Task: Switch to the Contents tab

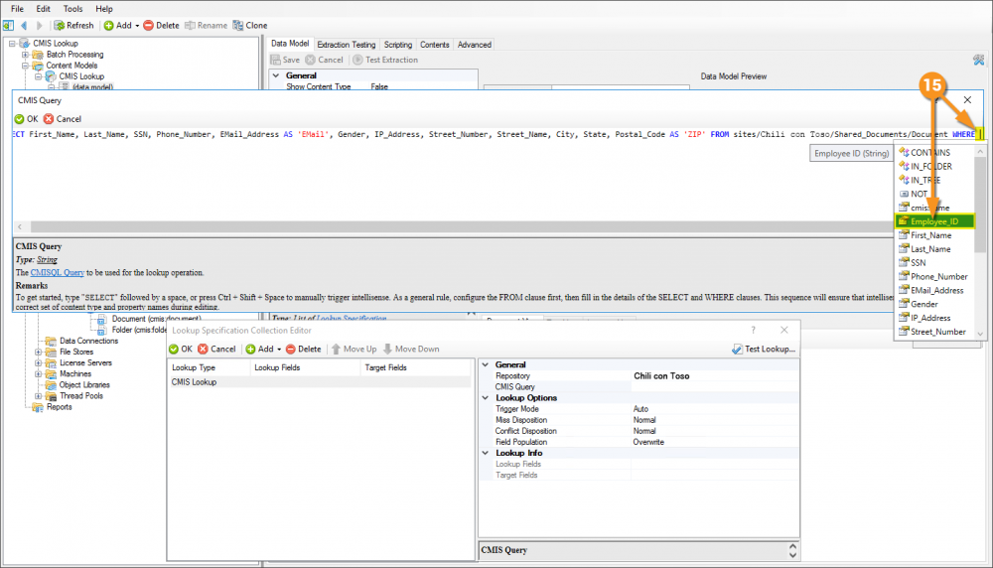Action: pos(435,45)
